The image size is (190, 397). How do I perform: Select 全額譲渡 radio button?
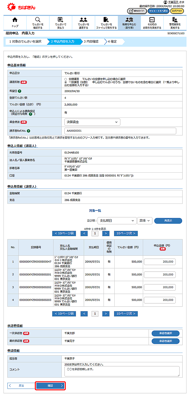(66, 79)
